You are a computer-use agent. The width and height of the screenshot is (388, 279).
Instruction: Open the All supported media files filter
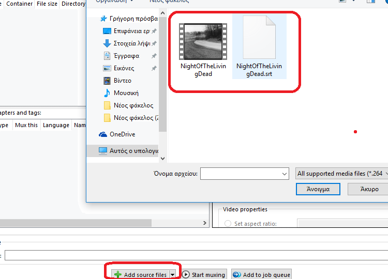pyautogui.click(x=342, y=174)
